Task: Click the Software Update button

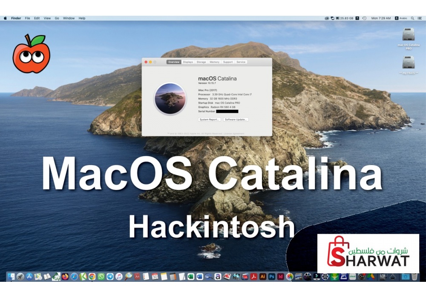Action: pos(236,120)
